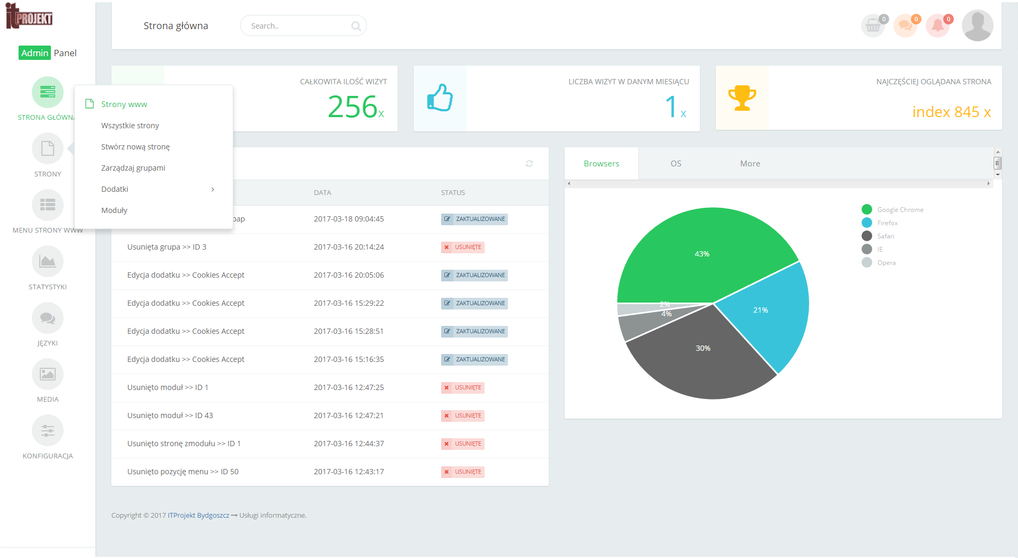This screenshot has height=558, width=1018.
Task: Click the refresh icon in activity panel
Action: tap(529, 164)
